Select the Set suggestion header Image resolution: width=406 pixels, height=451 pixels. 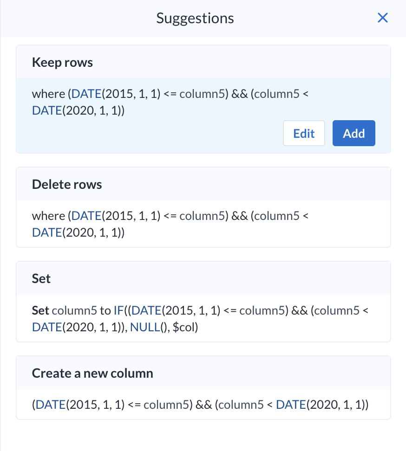click(x=41, y=278)
